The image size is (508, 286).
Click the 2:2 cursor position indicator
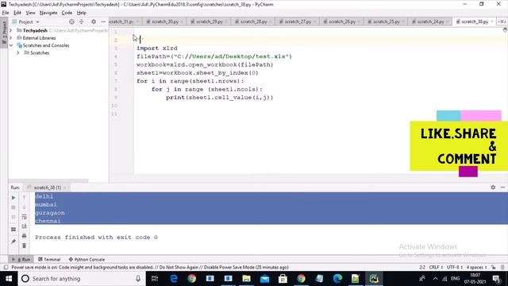(x=422, y=267)
